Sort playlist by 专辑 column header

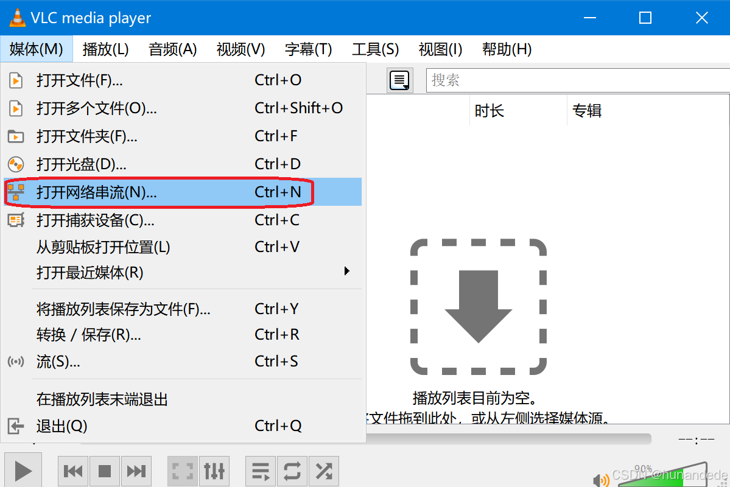pyautogui.click(x=648, y=111)
